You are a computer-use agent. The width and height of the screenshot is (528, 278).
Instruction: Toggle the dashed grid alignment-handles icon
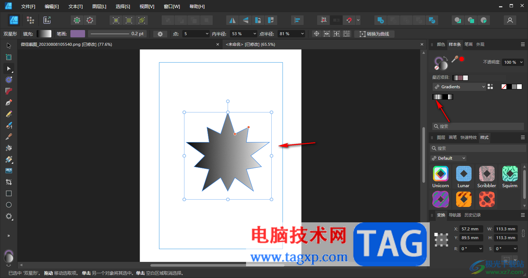pos(346,34)
